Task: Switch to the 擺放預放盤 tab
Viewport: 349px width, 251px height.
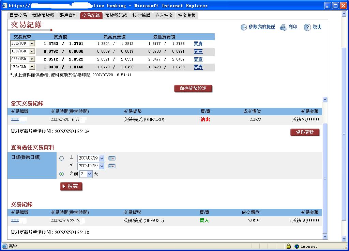Action: tap(43, 15)
